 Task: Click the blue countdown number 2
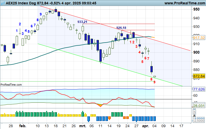point(20,24)
